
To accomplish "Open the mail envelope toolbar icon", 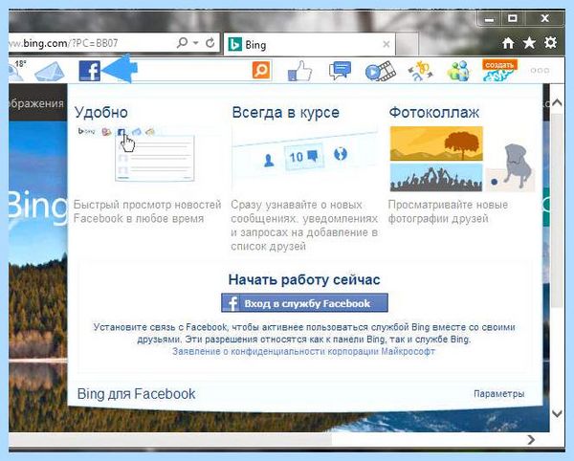I will tap(50, 72).
